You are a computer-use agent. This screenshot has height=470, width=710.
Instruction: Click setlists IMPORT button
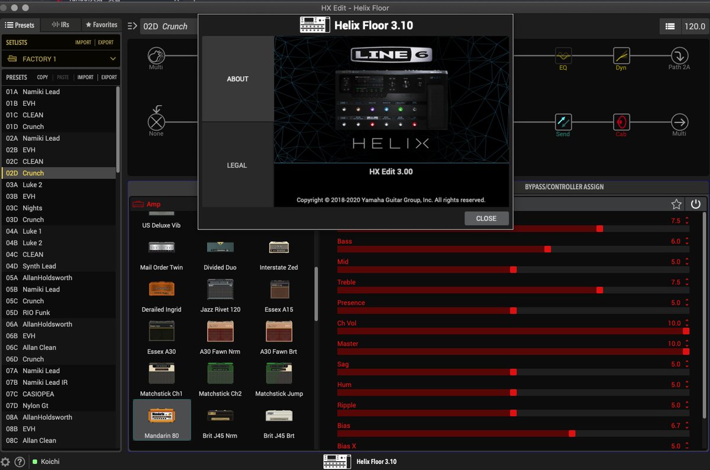point(83,43)
